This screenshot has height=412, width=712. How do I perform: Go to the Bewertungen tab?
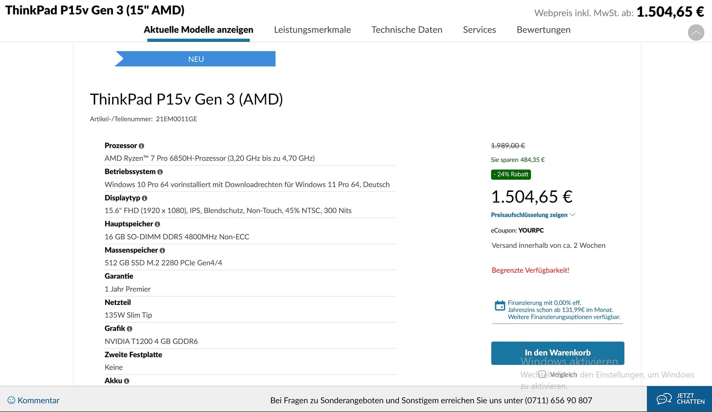(x=543, y=30)
